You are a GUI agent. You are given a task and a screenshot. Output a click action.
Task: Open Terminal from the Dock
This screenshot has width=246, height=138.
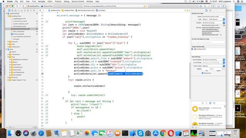pyautogui.click(x=125, y=133)
